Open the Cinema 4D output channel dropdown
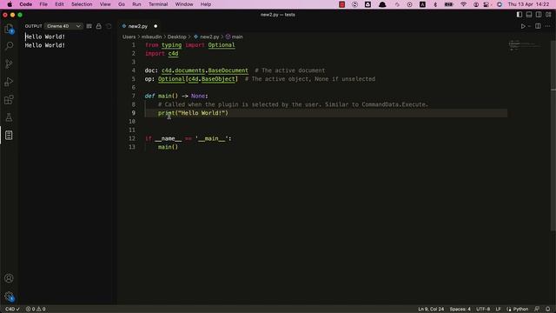Image resolution: width=556 pixels, height=313 pixels. (63, 26)
